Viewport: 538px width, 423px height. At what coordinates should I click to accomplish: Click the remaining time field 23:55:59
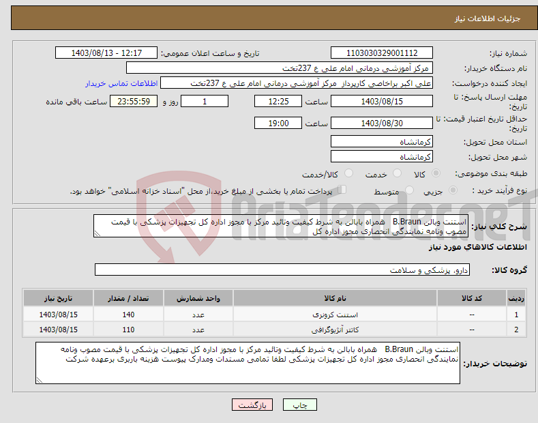(x=134, y=101)
